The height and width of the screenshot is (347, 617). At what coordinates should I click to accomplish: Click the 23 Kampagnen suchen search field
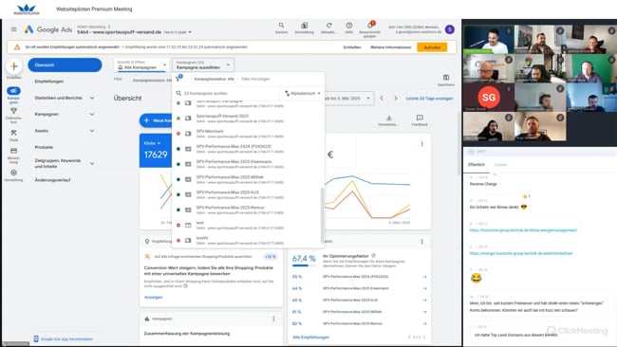(x=228, y=93)
